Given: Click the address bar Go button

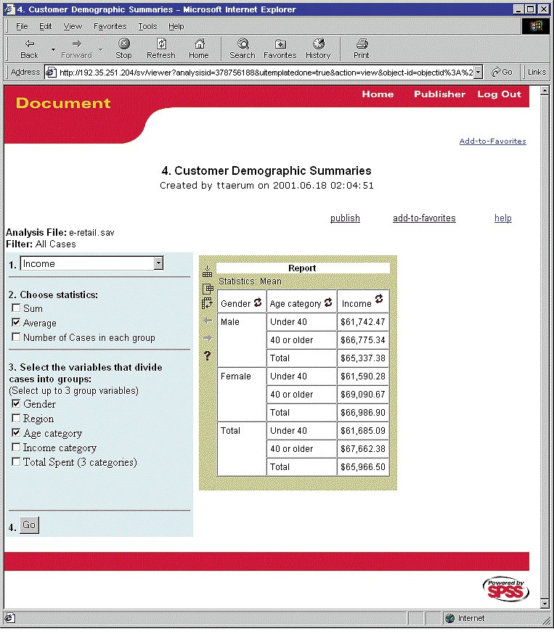Looking at the screenshot, I should point(502,72).
